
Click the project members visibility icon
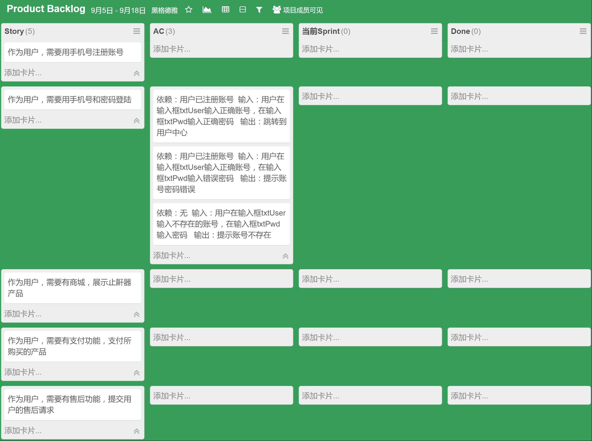click(276, 10)
